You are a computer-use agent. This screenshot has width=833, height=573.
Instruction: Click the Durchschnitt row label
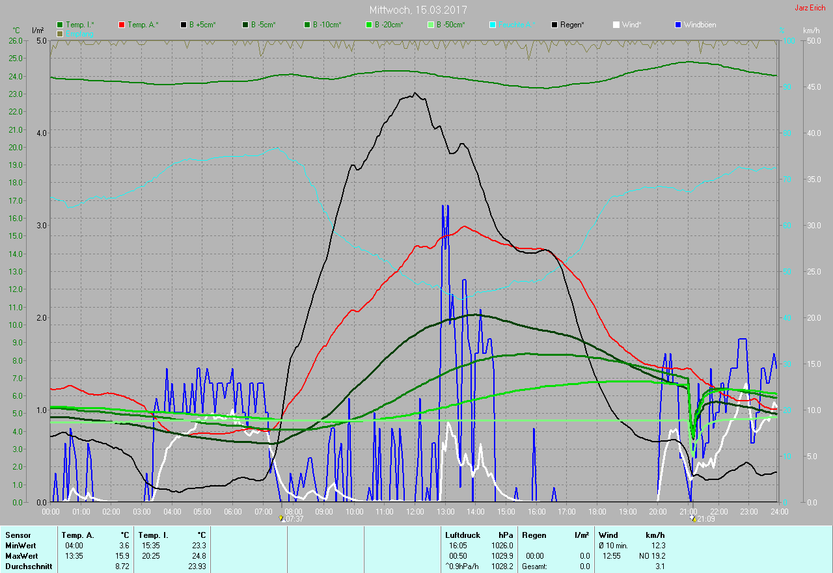pyautogui.click(x=29, y=566)
